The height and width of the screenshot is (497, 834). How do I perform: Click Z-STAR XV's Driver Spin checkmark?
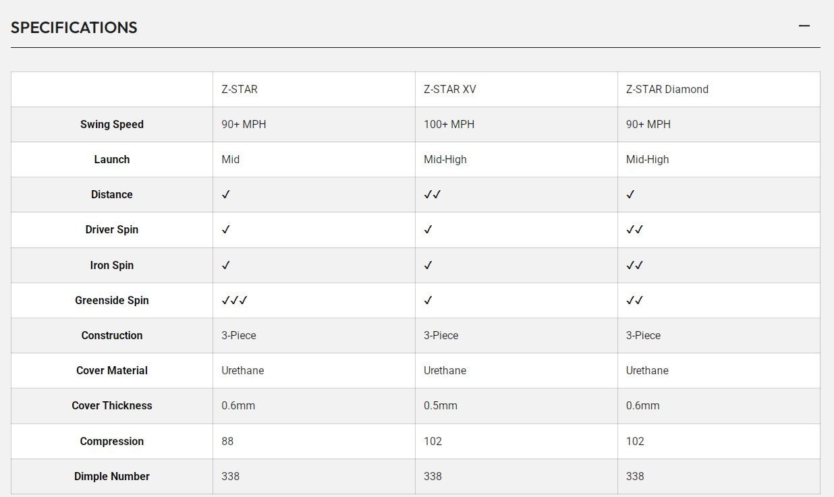coord(428,229)
